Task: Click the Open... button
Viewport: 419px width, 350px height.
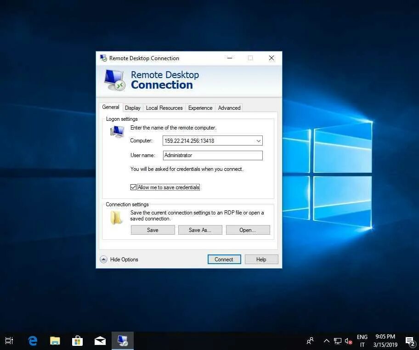Action: pos(248,230)
